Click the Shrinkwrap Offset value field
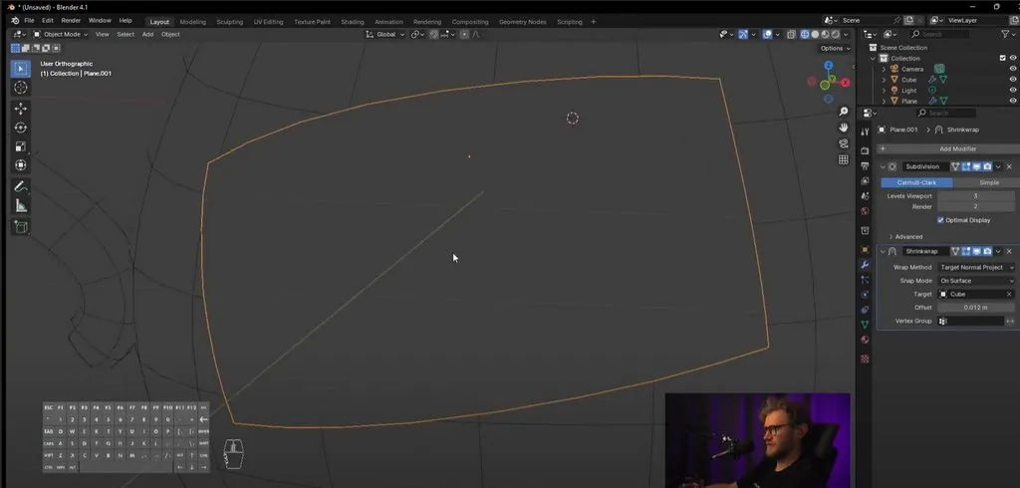Screen dimensions: 1020x488 [976, 308]
